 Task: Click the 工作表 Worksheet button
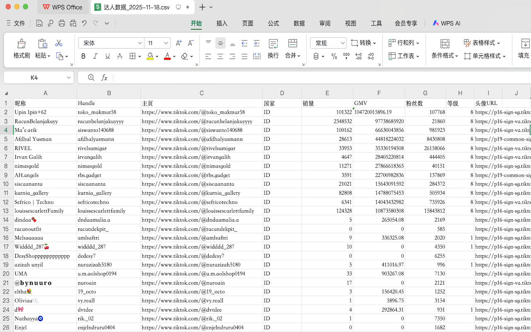point(404,56)
